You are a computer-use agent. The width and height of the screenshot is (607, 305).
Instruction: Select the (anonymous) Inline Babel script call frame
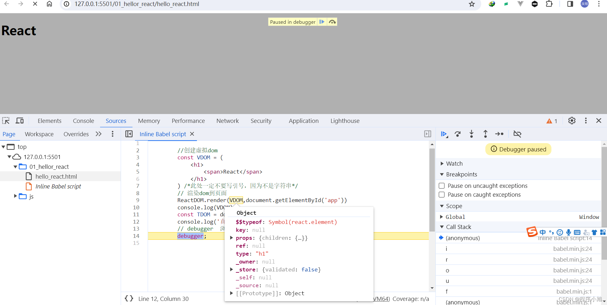click(518, 238)
